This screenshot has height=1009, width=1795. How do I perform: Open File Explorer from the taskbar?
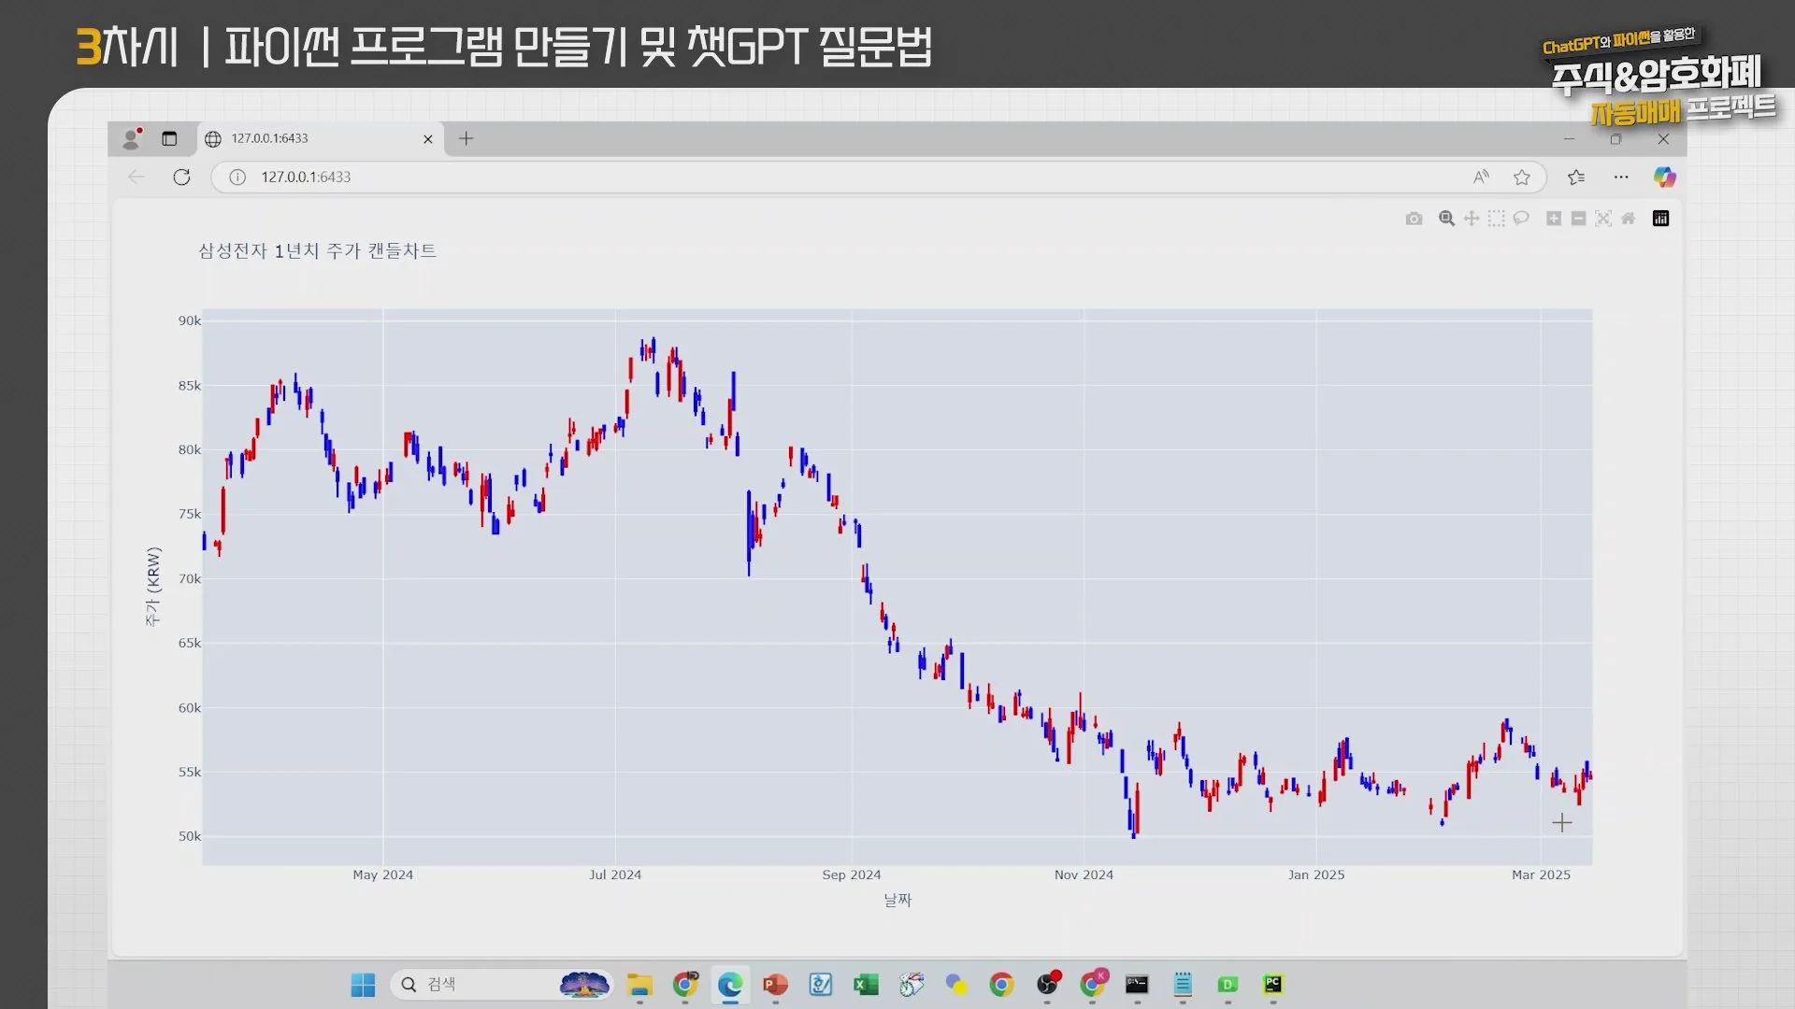pos(639,985)
